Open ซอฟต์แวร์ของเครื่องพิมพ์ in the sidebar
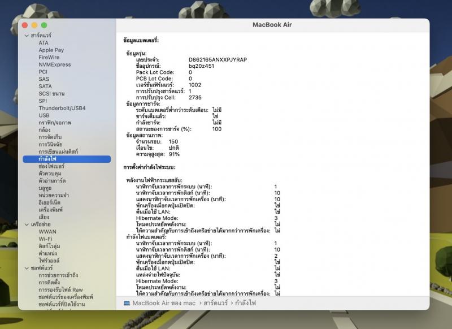Screen dimensions: 452x329 (66, 297)
